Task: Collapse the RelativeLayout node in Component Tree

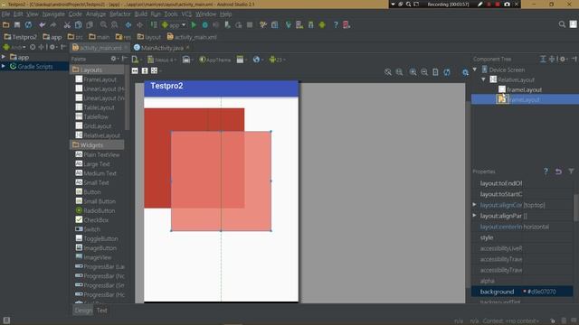Action: click(x=484, y=79)
